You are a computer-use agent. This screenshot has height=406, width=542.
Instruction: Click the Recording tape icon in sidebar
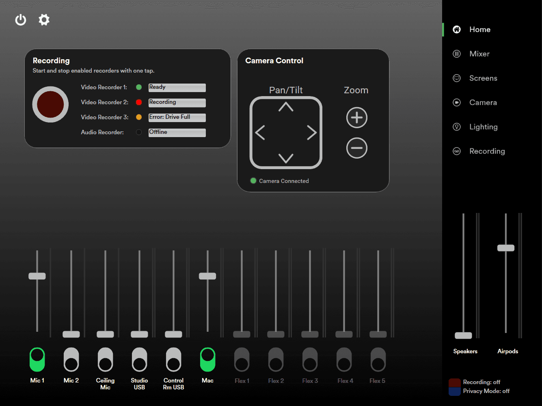pyautogui.click(x=457, y=151)
